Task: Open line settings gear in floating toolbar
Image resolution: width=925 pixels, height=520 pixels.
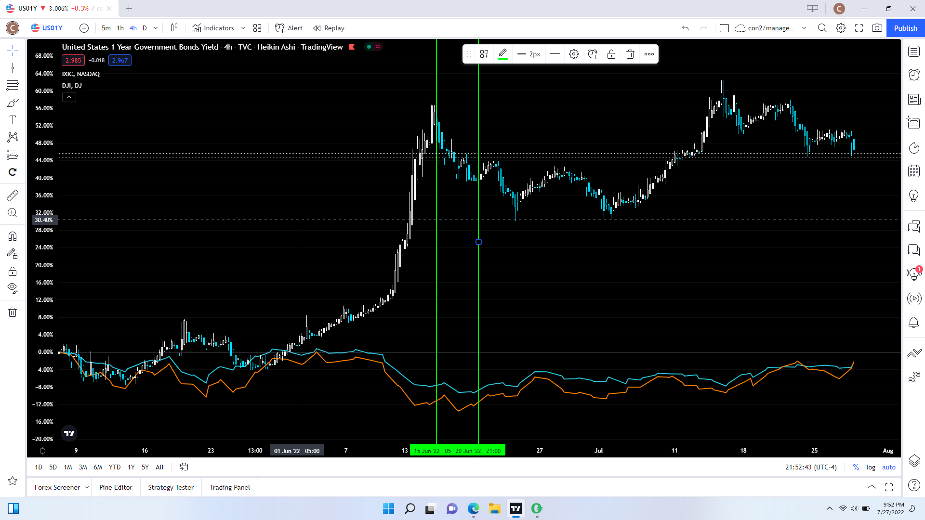Action: coord(573,54)
